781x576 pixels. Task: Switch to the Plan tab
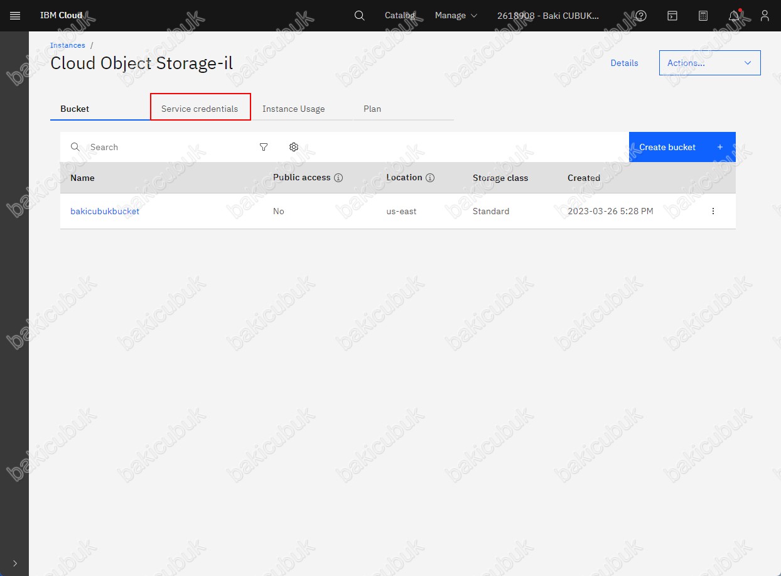click(x=403, y=109)
